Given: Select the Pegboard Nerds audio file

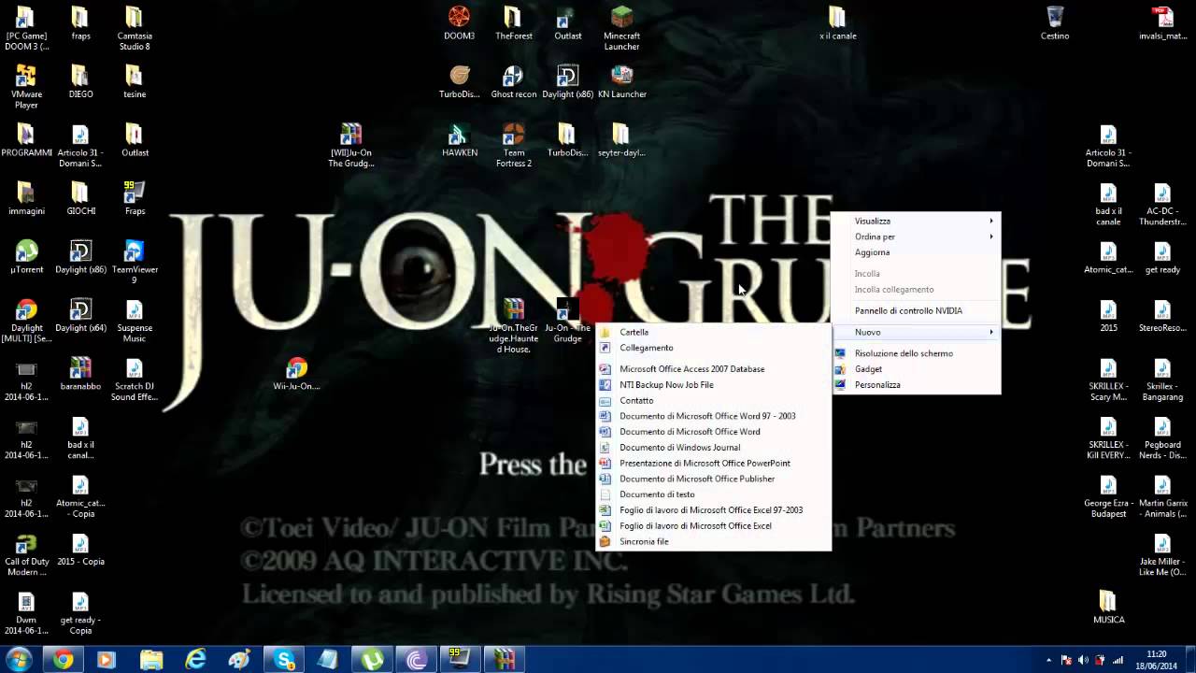Looking at the screenshot, I should point(1161,437).
